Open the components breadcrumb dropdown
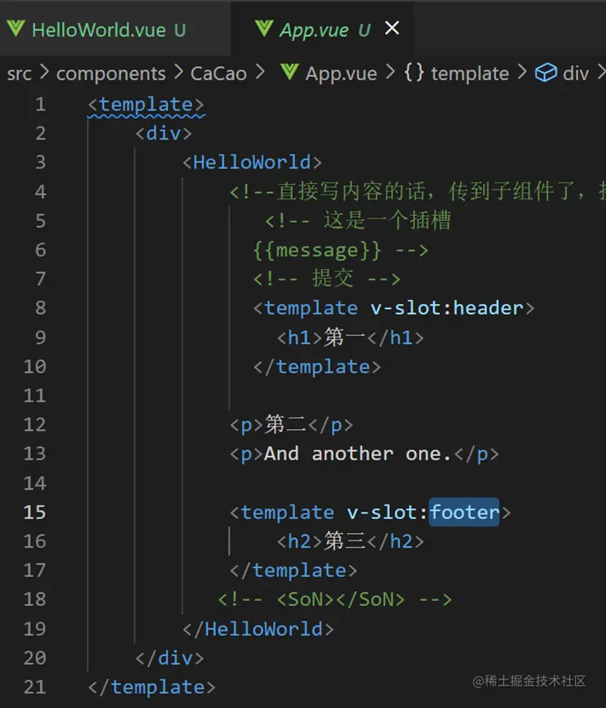 110,74
